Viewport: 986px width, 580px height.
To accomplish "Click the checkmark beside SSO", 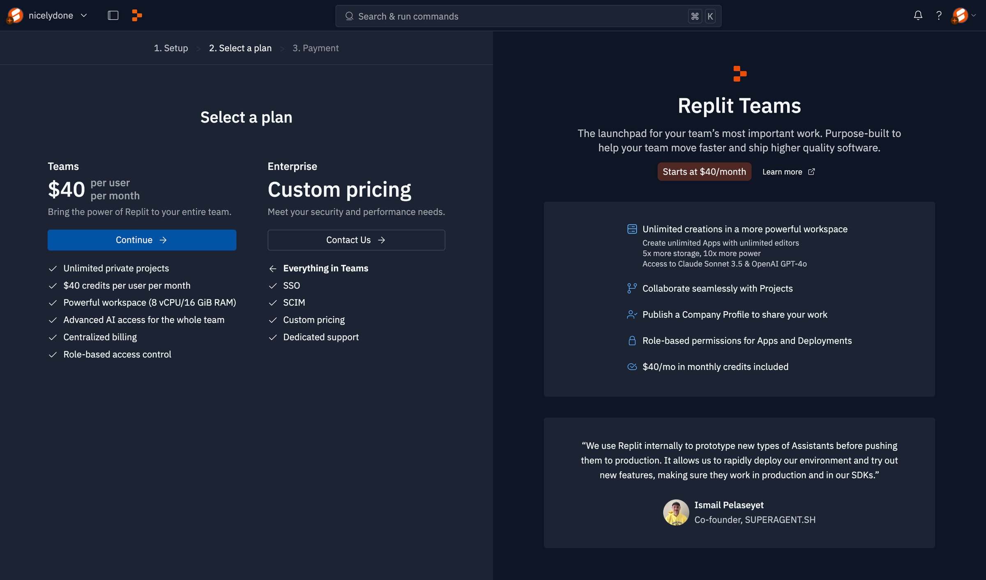I will tap(273, 286).
